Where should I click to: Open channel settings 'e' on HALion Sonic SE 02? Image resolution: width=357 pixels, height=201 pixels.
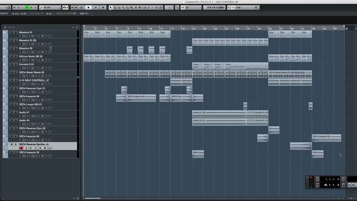pos(31,60)
